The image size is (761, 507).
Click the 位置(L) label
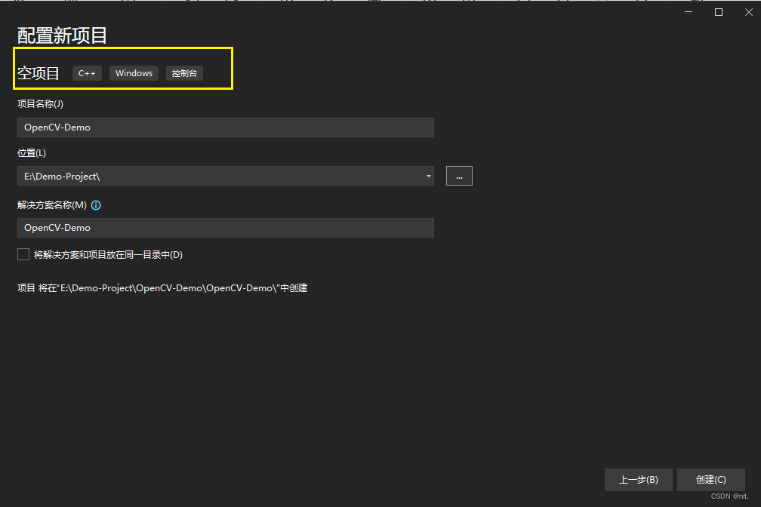[x=32, y=153]
